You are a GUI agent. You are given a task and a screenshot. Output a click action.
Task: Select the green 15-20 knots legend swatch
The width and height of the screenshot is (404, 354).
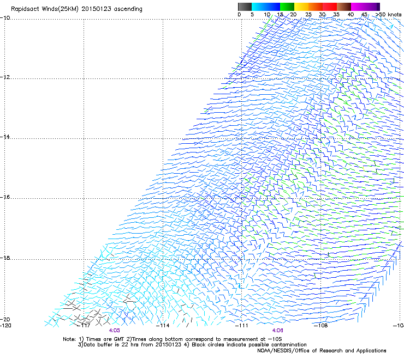pyautogui.click(x=287, y=7)
